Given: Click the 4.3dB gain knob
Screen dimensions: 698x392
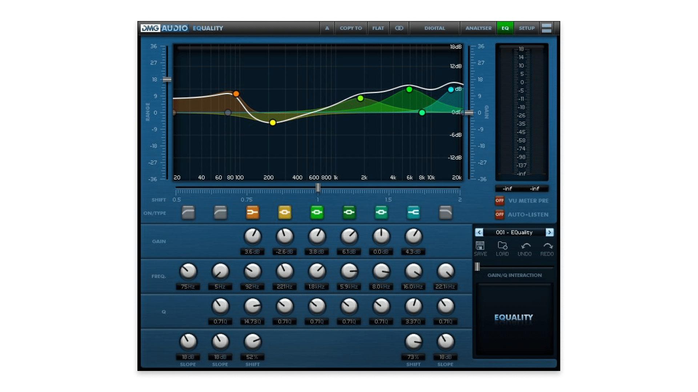Looking at the screenshot, I should (413, 236).
